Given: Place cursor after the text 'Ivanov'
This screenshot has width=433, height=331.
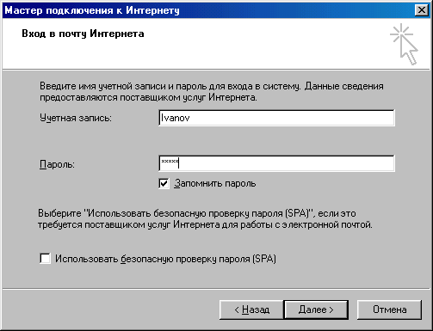Looking at the screenshot, I should coord(191,118).
